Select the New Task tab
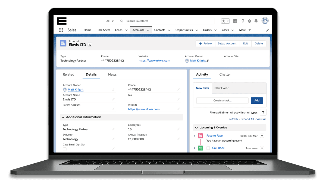 click(x=202, y=88)
